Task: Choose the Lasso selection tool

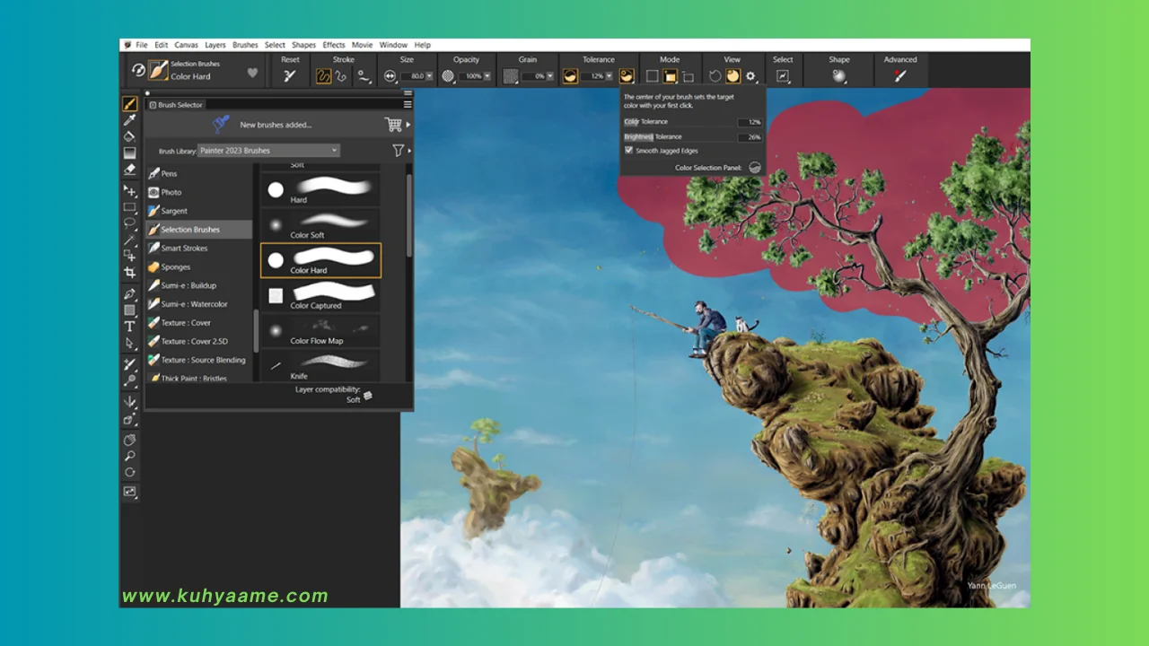Action: click(129, 223)
